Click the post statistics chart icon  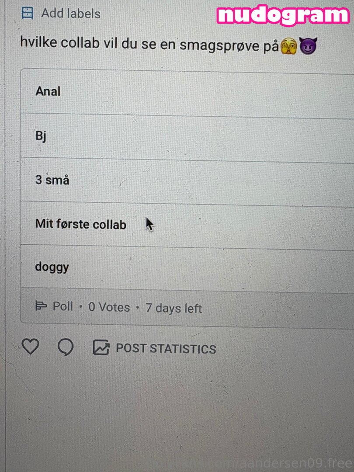click(101, 348)
